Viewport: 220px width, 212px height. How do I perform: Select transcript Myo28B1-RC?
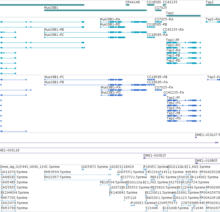point(85,37)
